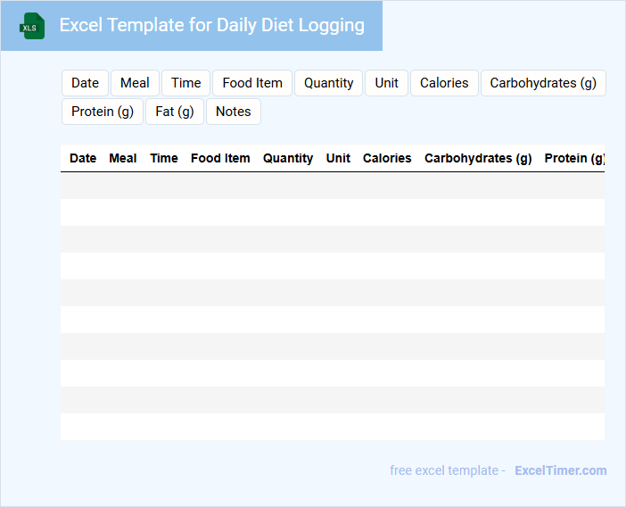
Task: Click the page title 'Excel Template for Daily Diet Logging'
Action: (x=212, y=25)
